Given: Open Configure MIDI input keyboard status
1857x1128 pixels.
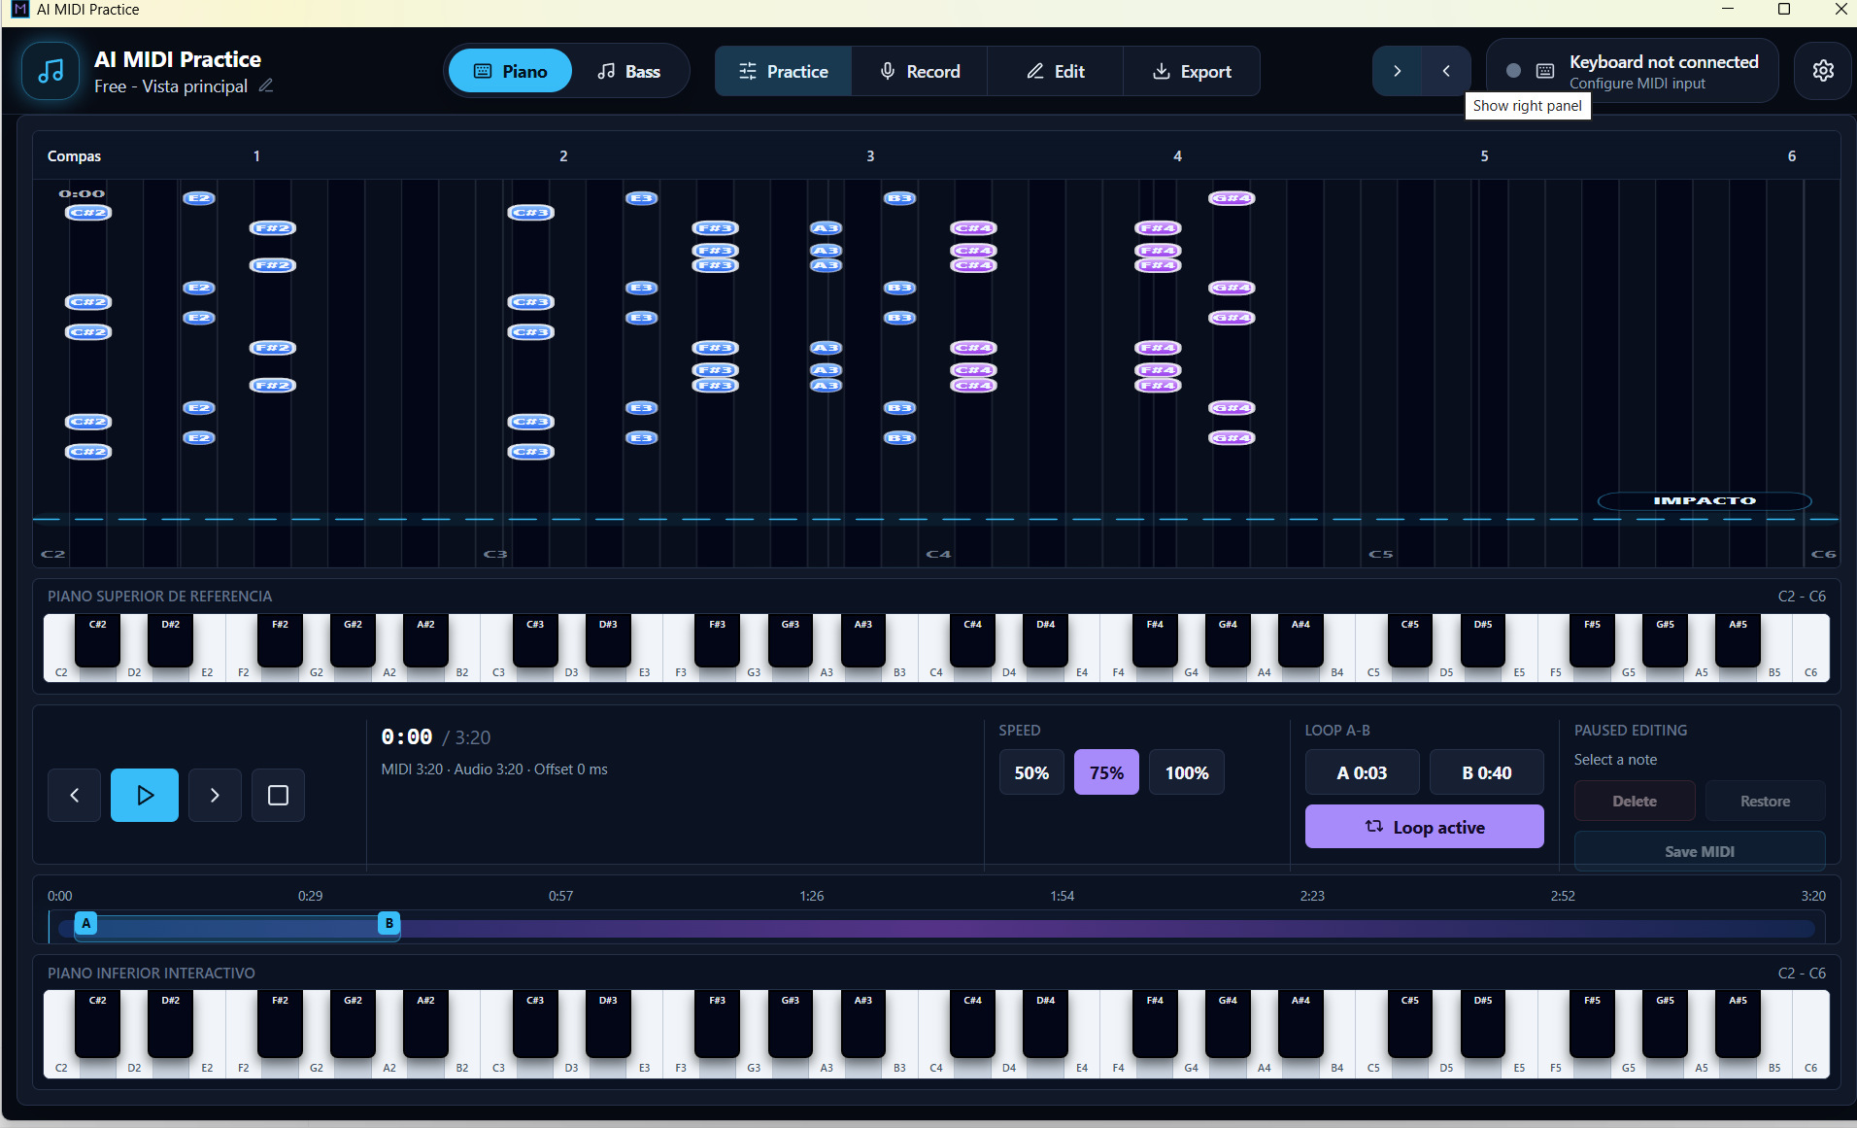Looking at the screenshot, I should (x=1633, y=71).
